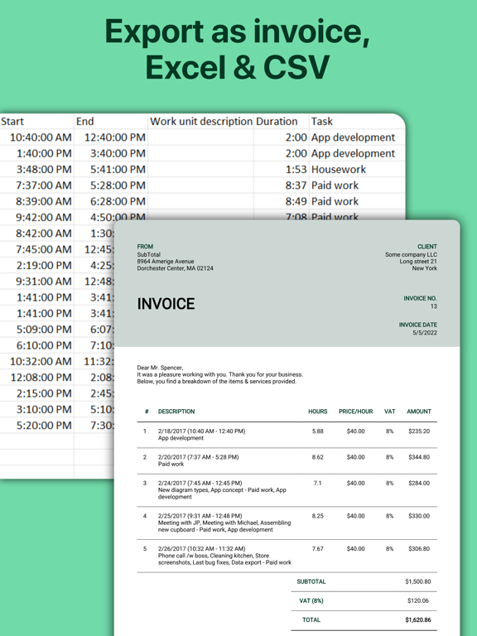The image size is (477, 636).
Task: Click the "CLIENT" label on the invoice
Action: click(427, 247)
